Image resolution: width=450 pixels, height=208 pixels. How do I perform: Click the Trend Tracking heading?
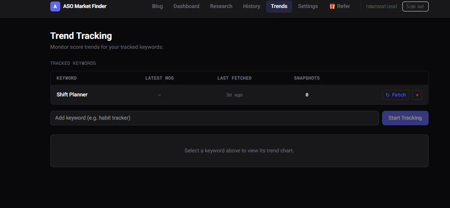(81, 36)
